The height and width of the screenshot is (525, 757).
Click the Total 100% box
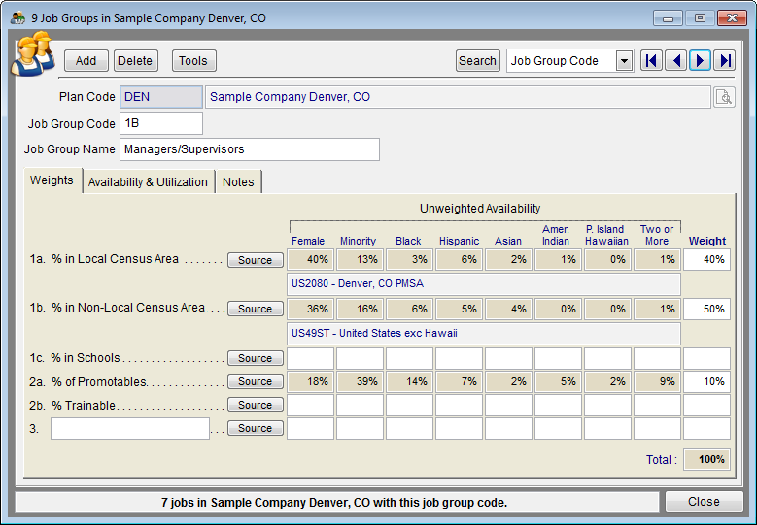706,459
